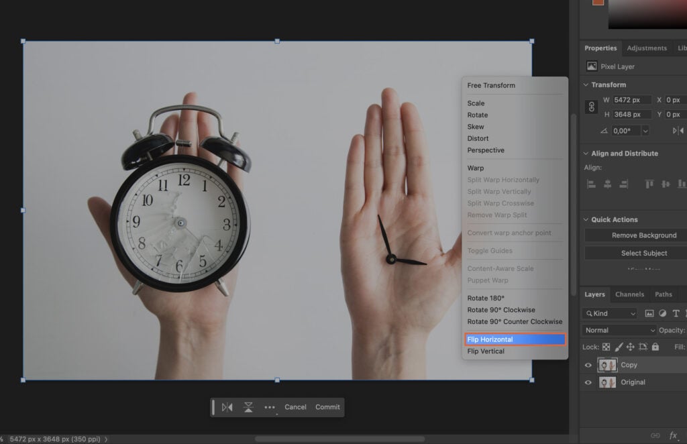Select the align left edges icon
The height and width of the screenshot is (444, 687).
pyautogui.click(x=590, y=183)
